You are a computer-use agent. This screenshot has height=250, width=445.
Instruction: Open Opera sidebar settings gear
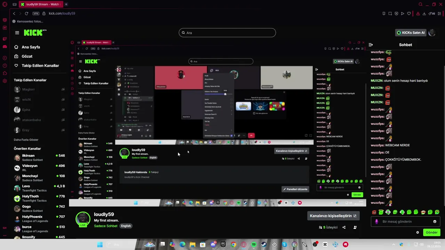click(5, 81)
